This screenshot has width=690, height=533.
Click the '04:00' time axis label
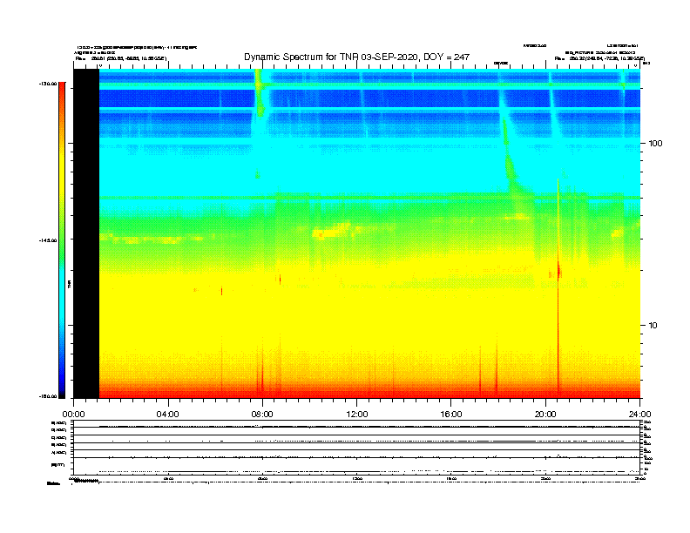167,415
